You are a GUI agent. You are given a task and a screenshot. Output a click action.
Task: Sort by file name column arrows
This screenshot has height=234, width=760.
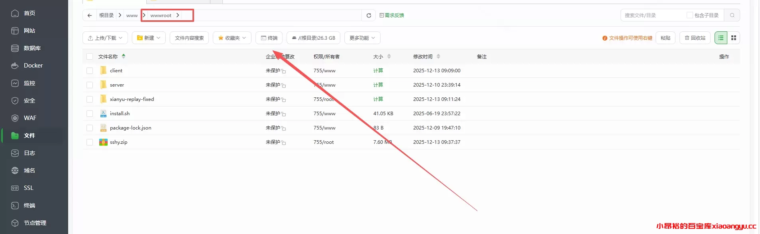pyautogui.click(x=124, y=56)
